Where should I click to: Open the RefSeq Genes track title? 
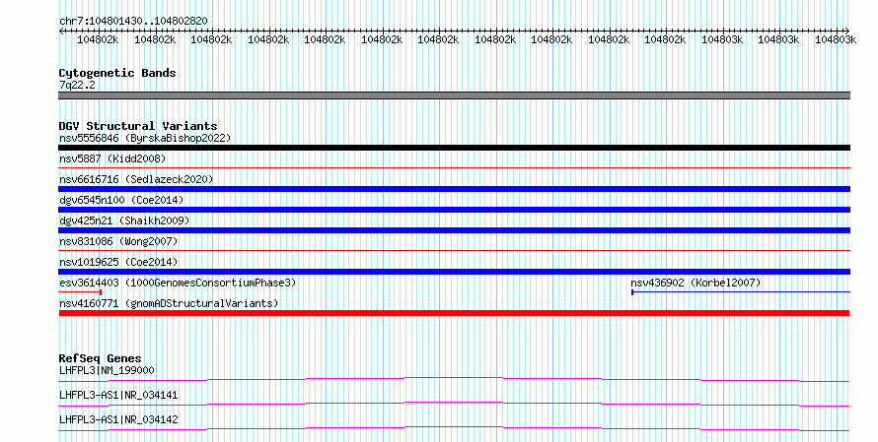click(100, 358)
